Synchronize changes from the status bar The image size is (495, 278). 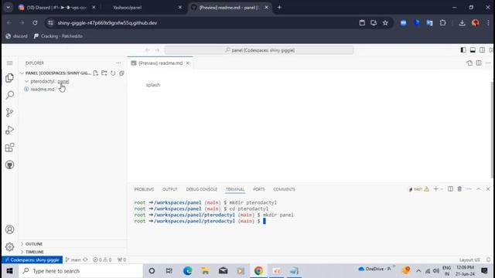[85, 259]
